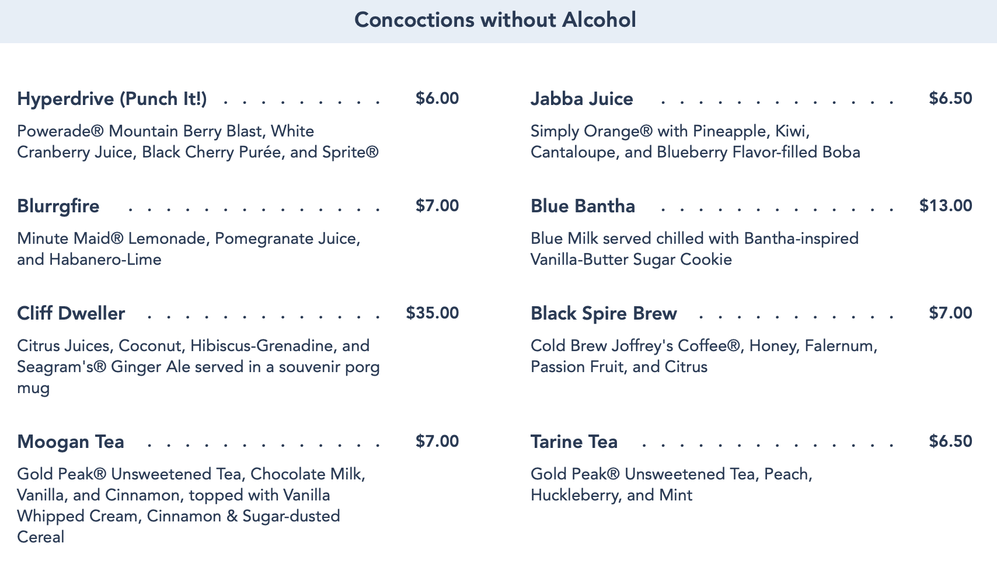Screen dimensions: 997x571
Task: Open the Blue Bantha menu item
Action: tap(583, 206)
